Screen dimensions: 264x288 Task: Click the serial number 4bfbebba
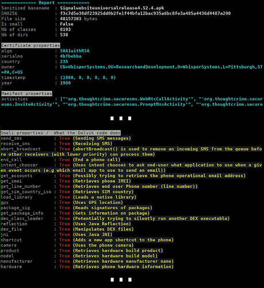click(x=71, y=56)
